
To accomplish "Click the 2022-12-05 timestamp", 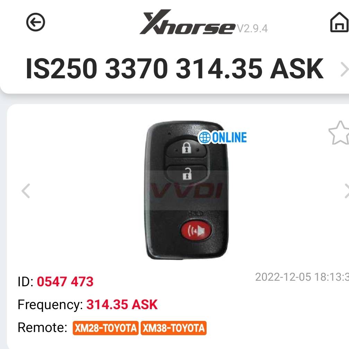I will 302,277.
